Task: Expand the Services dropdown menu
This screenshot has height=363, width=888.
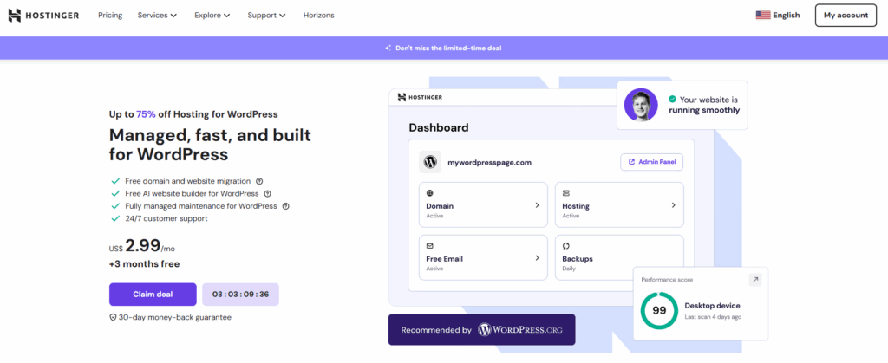Action: point(158,16)
